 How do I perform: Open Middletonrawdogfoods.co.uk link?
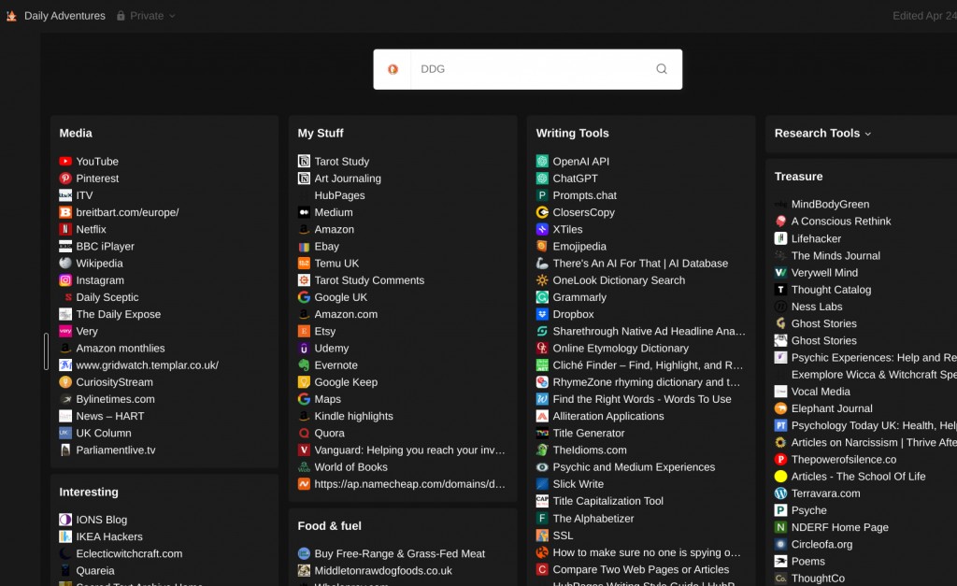[x=383, y=571]
